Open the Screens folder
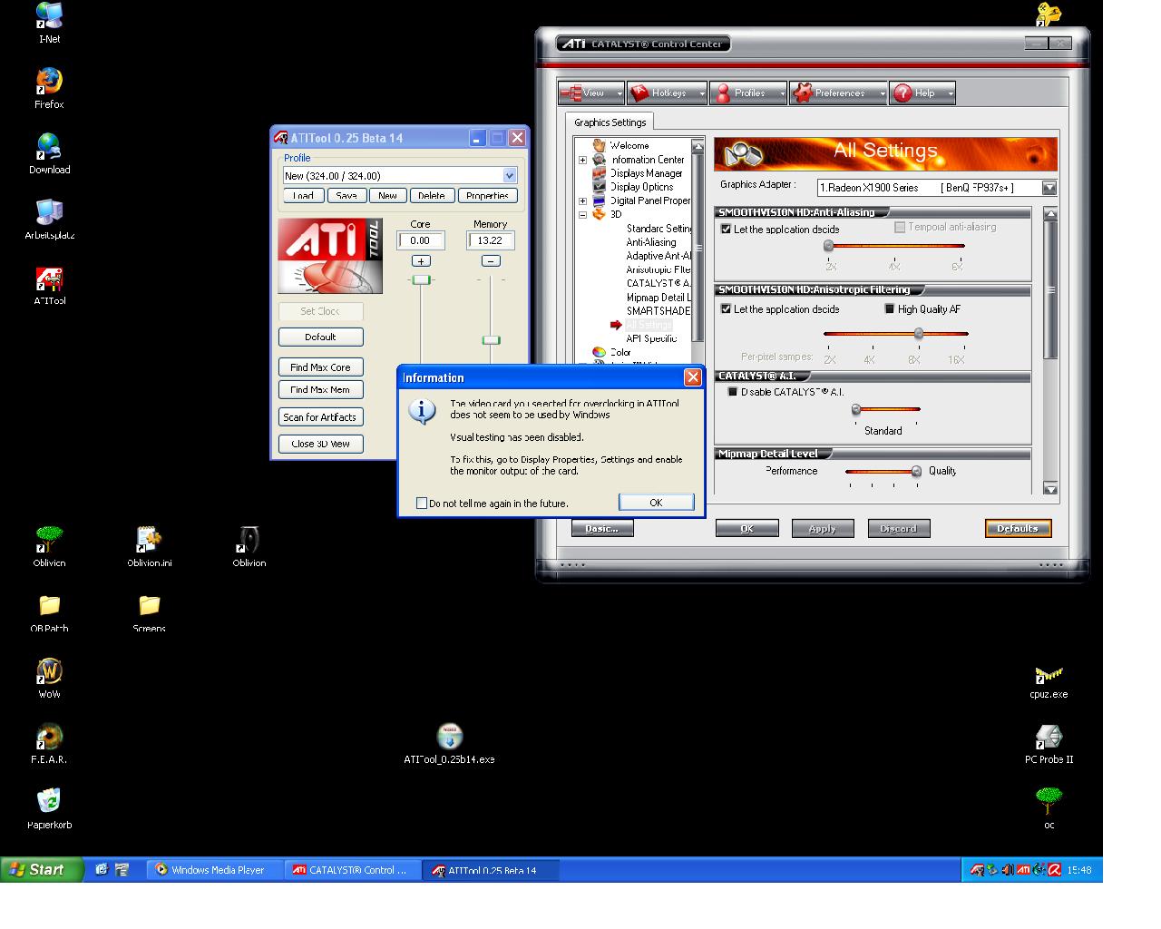1161x929 pixels. click(x=149, y=612)
